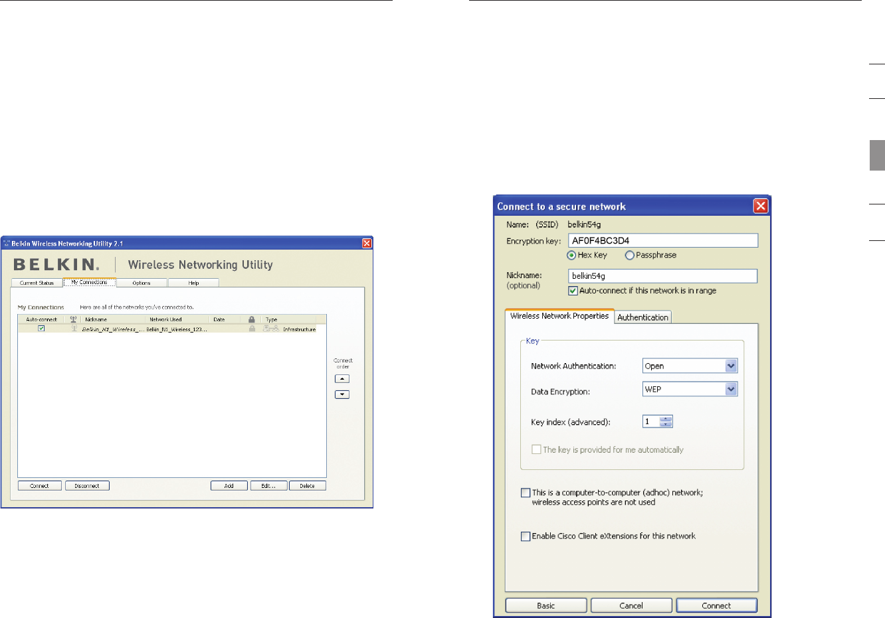Increase the Key index value
The image size is (885, 618).
pos(666,419)
